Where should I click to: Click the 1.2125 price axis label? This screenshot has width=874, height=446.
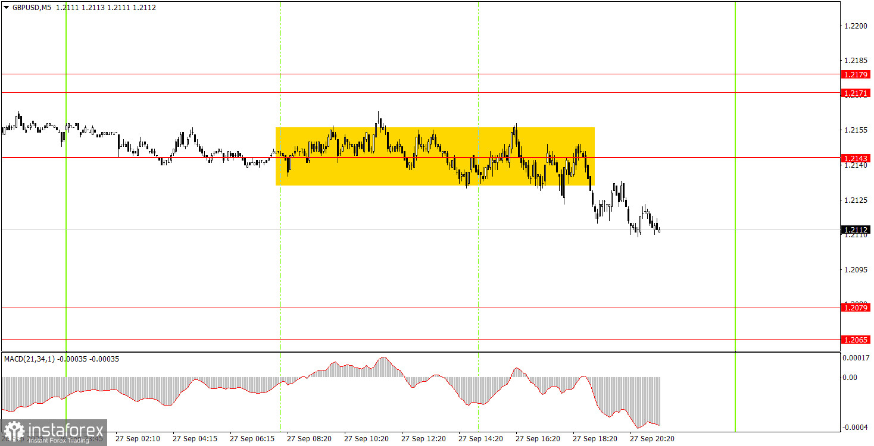coord(855,200)
